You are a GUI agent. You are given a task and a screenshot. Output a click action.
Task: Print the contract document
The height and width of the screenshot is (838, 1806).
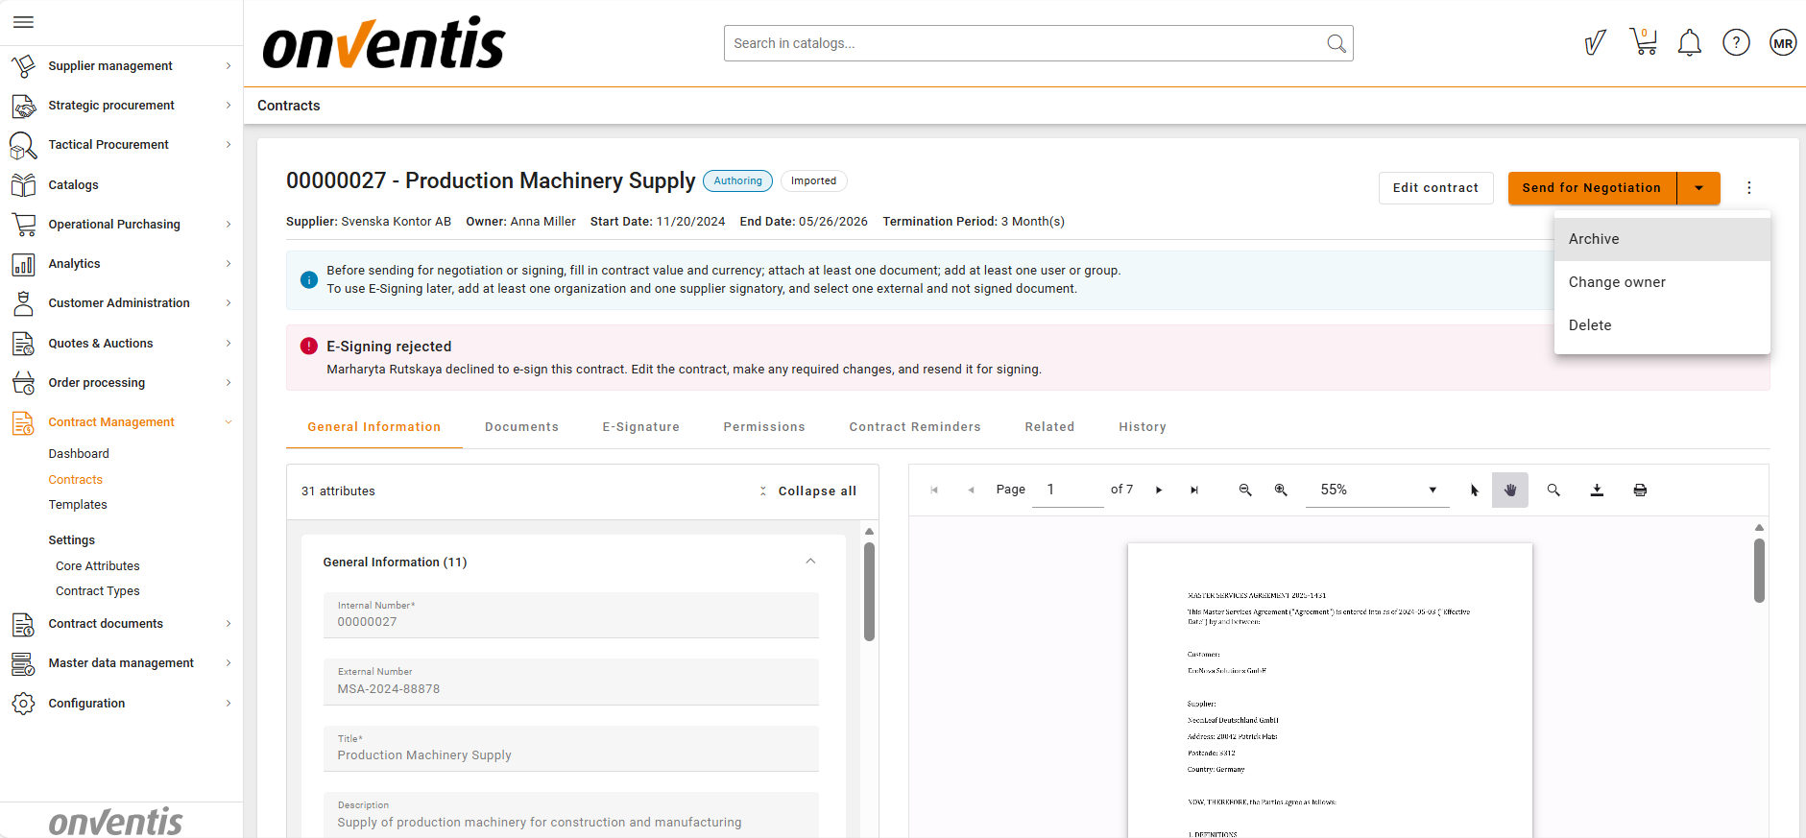pyautogui.click(x=1640, y=491)
